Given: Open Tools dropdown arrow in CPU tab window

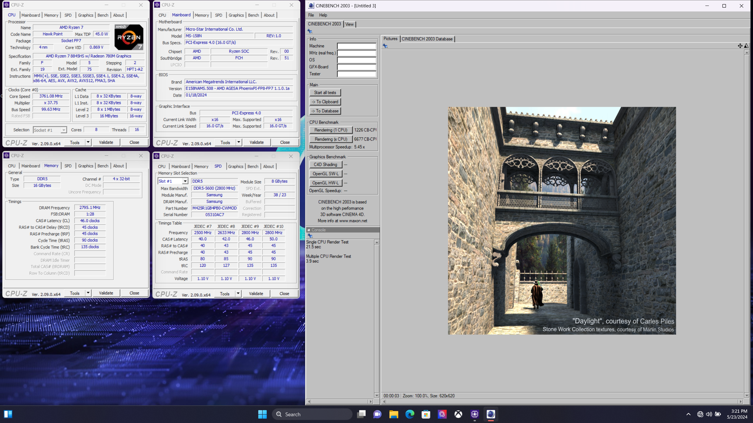Looking at the screenshot, I should coord(88,142).
